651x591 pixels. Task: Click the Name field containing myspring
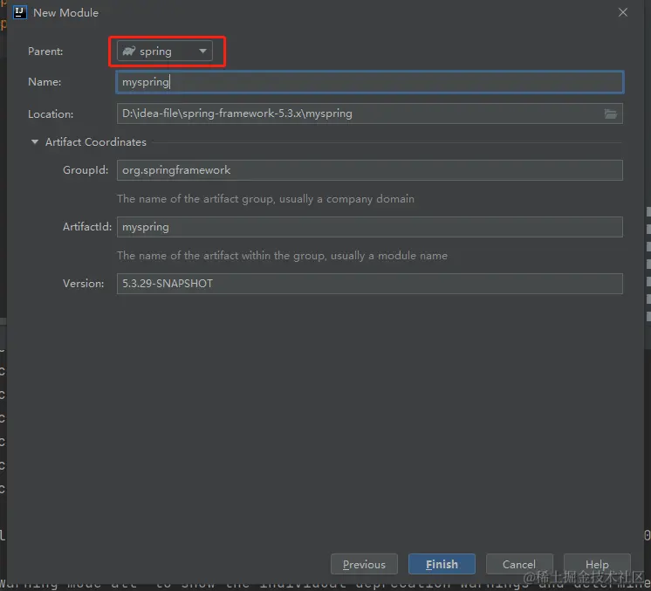click(x=369, y=82)
